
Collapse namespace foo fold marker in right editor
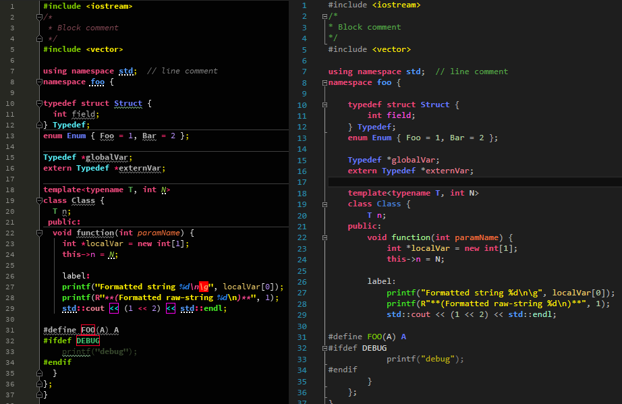[324, 83]
